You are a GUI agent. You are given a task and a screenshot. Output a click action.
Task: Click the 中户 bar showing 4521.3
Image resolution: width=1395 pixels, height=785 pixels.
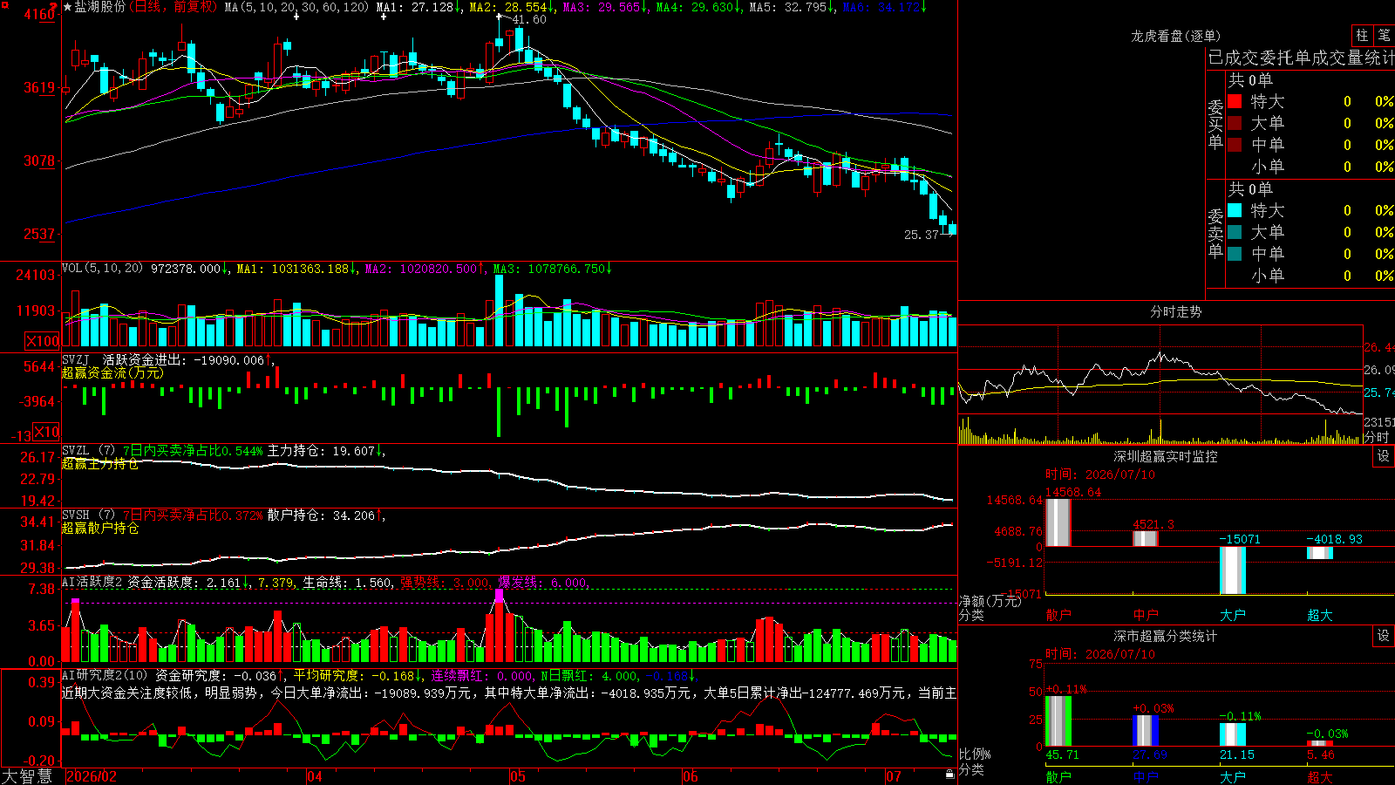(1145, 539)
